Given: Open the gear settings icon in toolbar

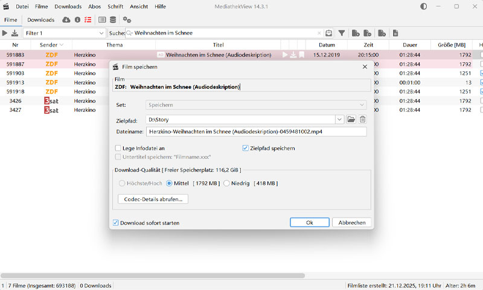Looking at the screenshot, I should pos(127,20).
